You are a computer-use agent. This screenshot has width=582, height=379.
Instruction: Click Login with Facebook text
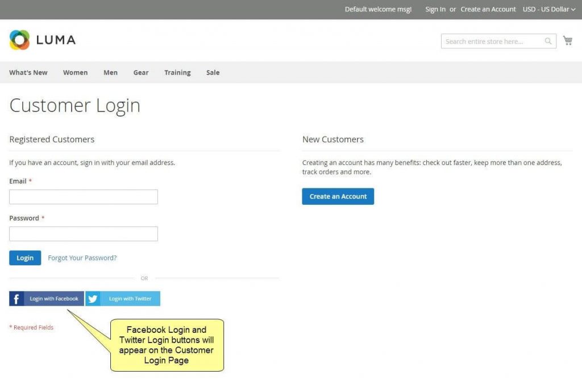pyautogui.click(x=54, y=299)
